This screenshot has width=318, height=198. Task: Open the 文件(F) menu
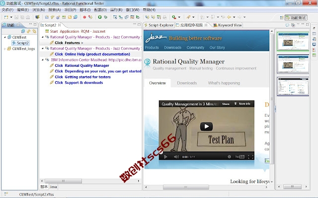[x=7, y=10]
